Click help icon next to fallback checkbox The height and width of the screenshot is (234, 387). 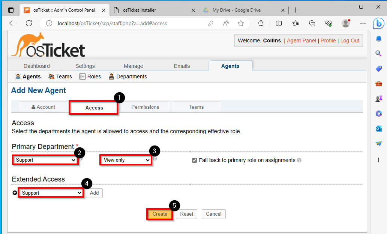tap(299, 160)
